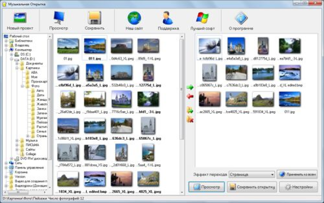Open the Эффект перехода dropdown showing Страница
This screenshot has height=203, width=324.
coord(252,175)
